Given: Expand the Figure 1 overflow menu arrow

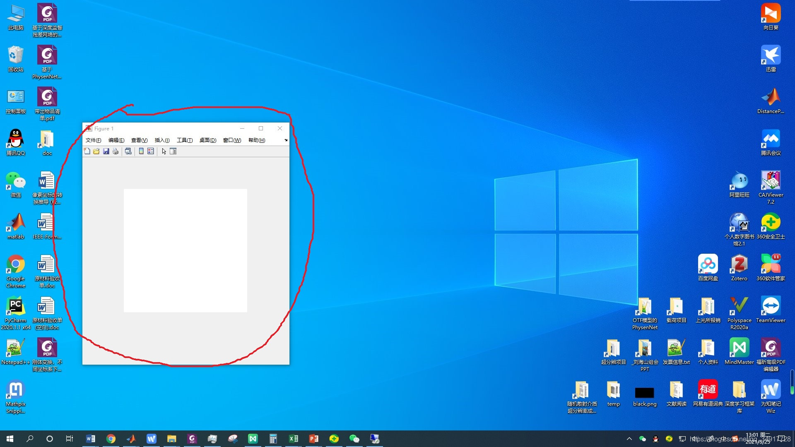Looking at the screenshot, I should [x=286, y=140].
